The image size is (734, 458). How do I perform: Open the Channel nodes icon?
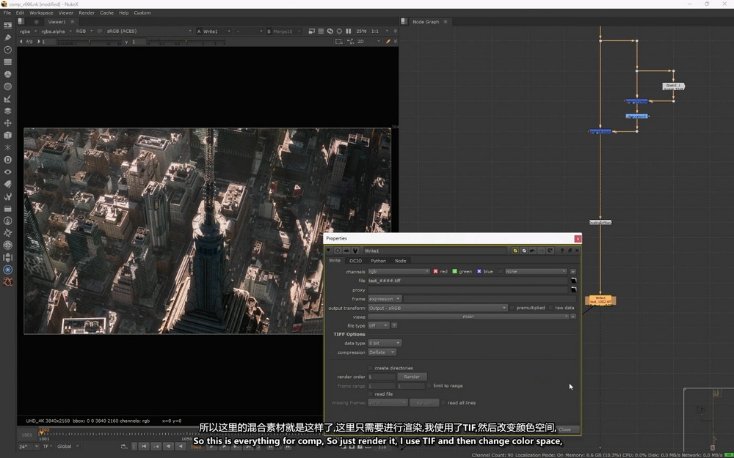(7, 62)
